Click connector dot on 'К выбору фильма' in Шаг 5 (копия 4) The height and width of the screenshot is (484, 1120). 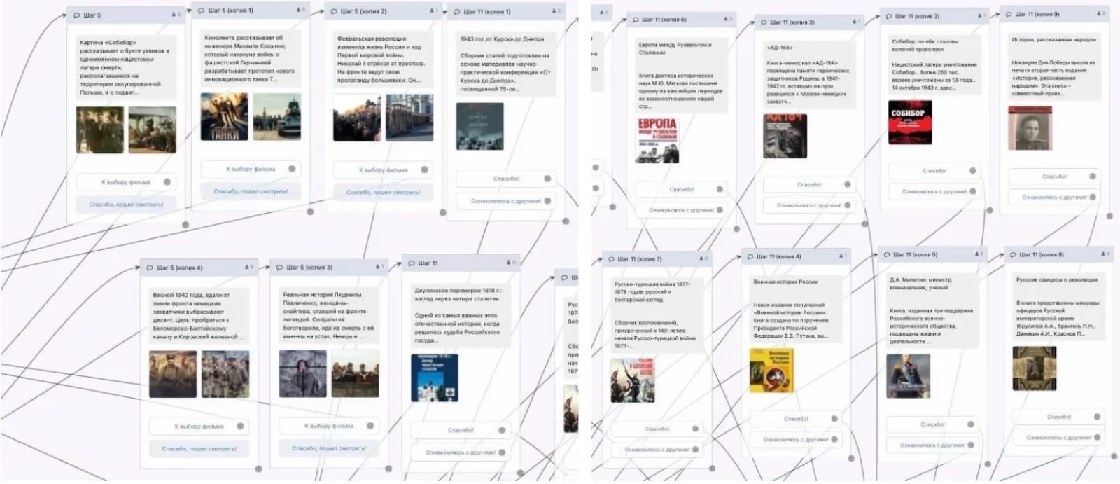click(240, 426)
